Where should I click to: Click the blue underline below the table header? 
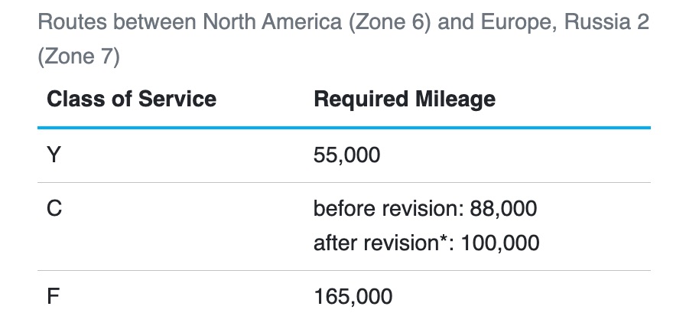point(344,127)
